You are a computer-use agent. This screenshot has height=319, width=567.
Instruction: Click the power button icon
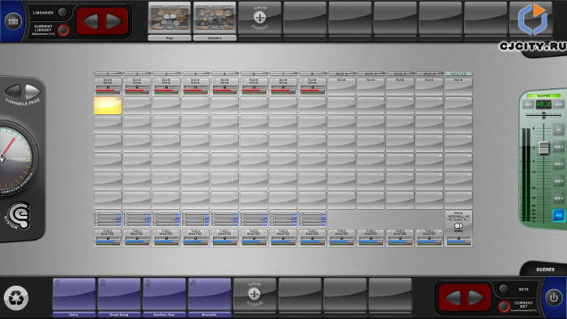coord(553,298)
